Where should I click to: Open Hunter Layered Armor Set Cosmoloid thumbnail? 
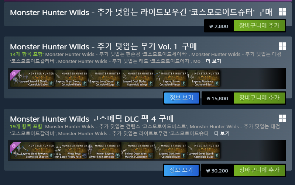coord(104,150)
